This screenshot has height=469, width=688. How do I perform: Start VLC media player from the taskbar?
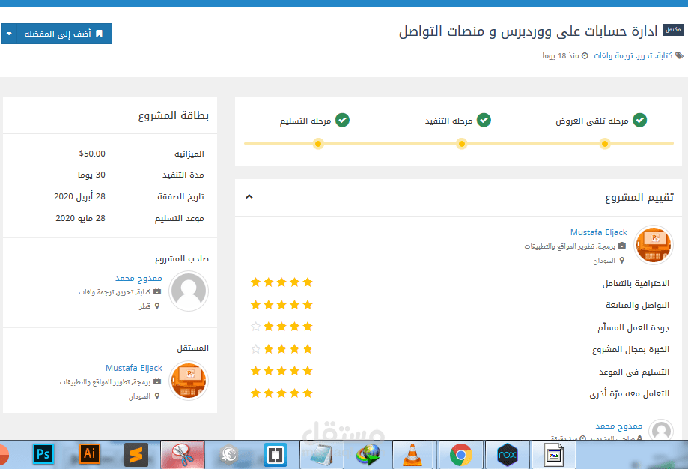coord(413,454)
